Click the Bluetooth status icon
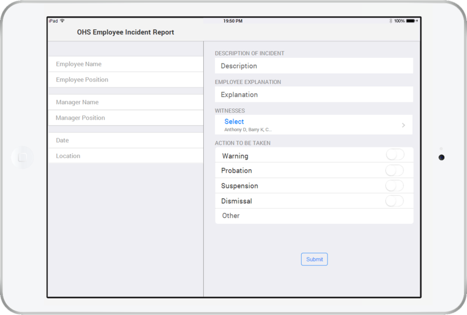This screenshot has height=315, width=467. [391, 21]
